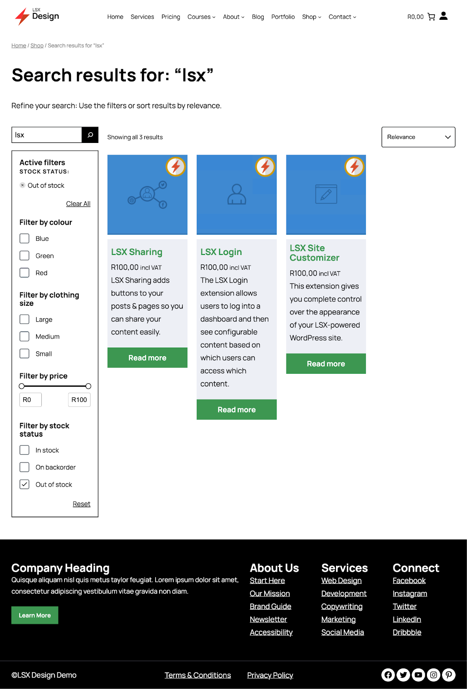
Task: Go to the Pricing menu item
Action: (x=171, y=17)
